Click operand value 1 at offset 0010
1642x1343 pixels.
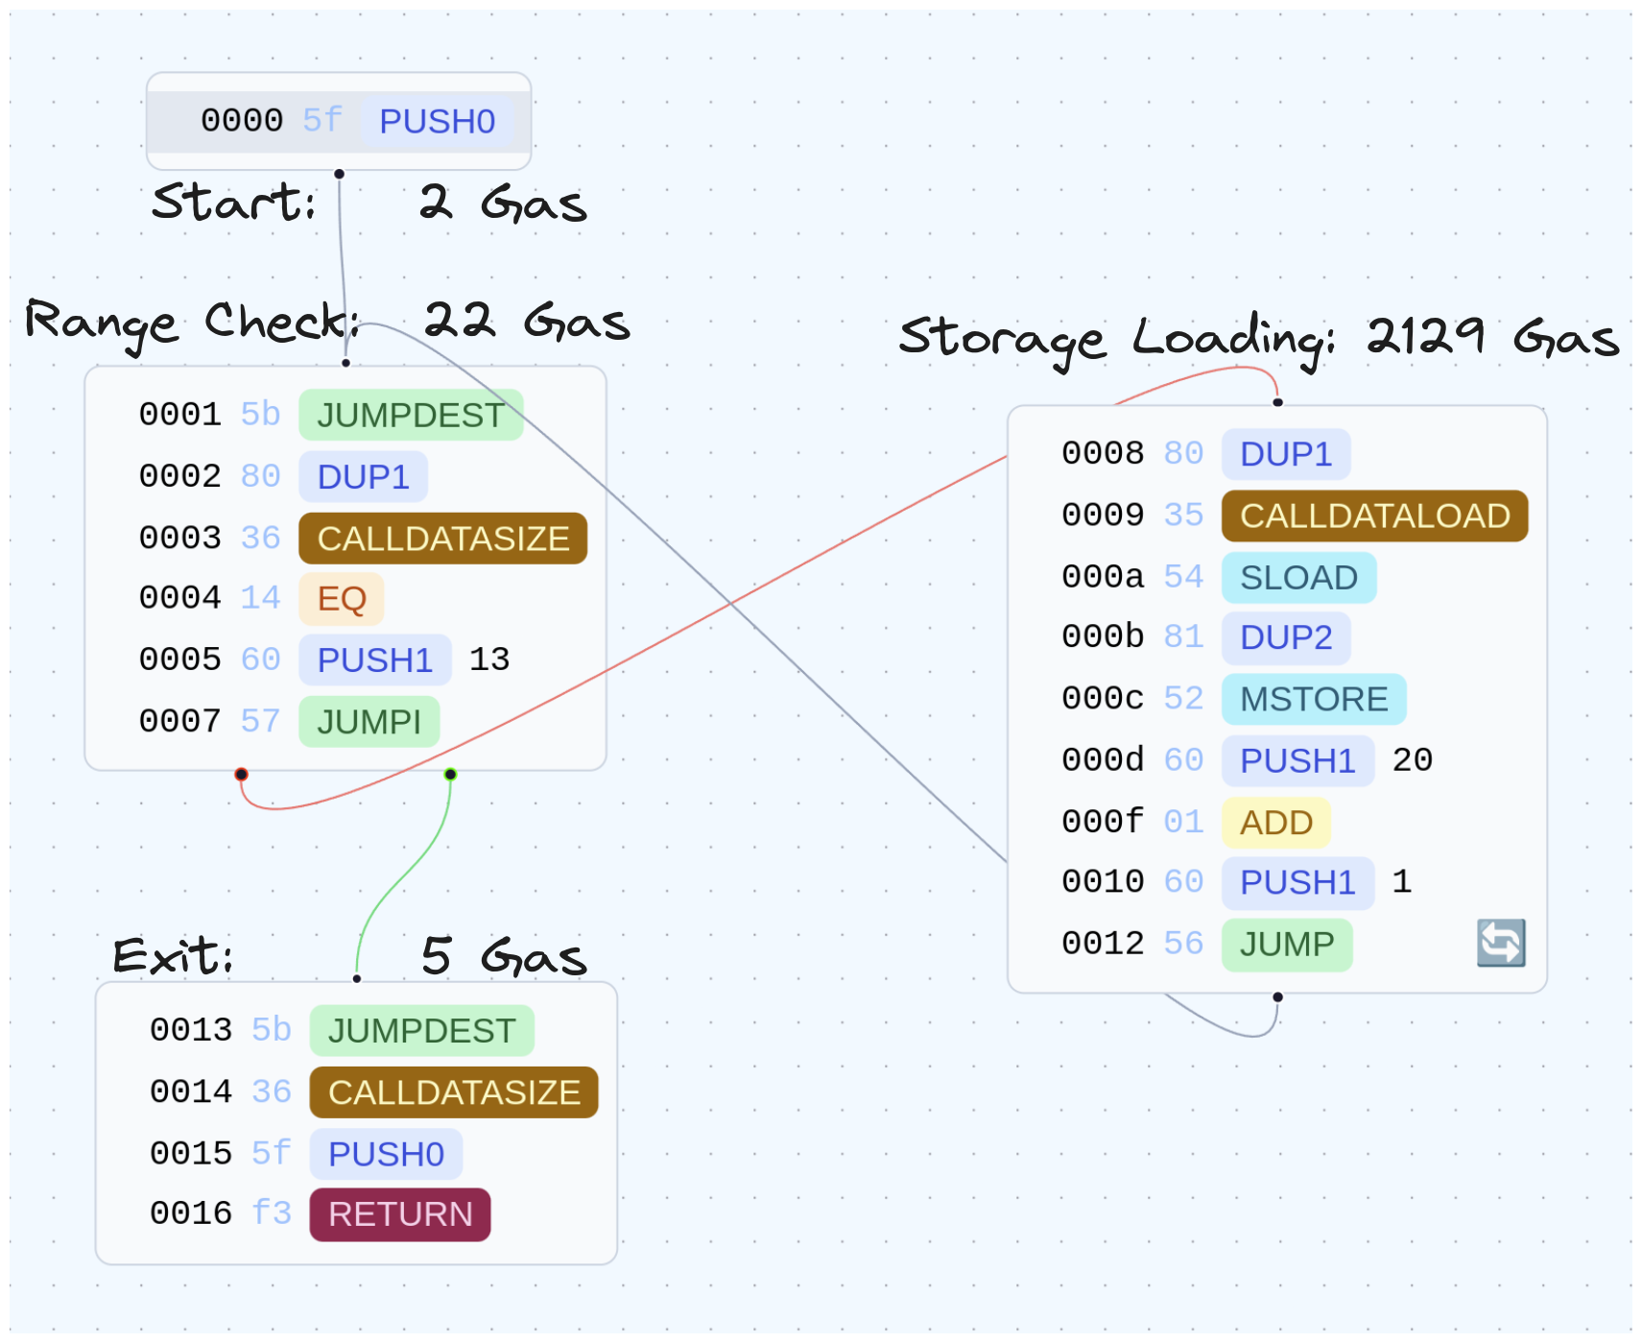(x=1402, y=881)
